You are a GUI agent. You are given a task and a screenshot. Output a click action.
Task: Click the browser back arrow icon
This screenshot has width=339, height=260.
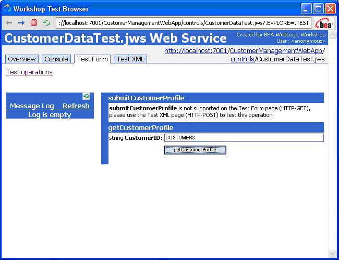click(9, 23)
